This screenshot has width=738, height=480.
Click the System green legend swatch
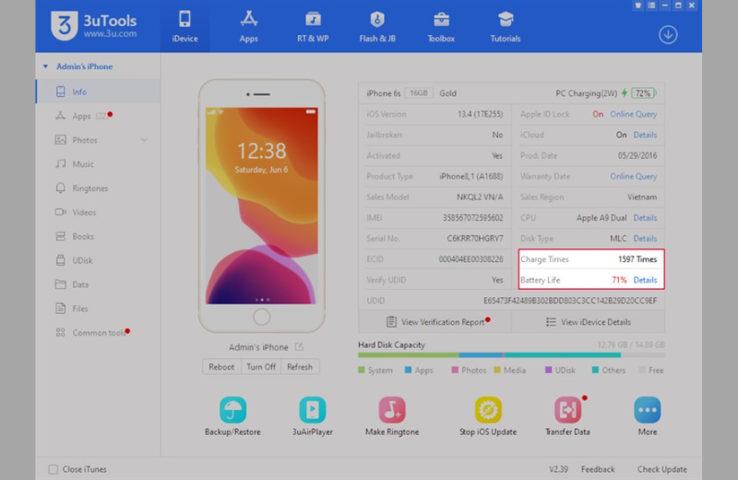coord(362,370)
